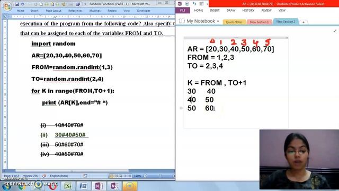Screen dimensions: 339x191
Task: Click the 'K = FROM , TO+1' note line
Action: pyautogui.click(x=217, y=83)
